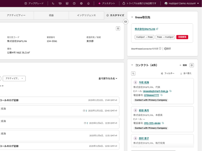Open the phone calling icon
This screenshot has width=202, height=151.
[x=53, y=3]
